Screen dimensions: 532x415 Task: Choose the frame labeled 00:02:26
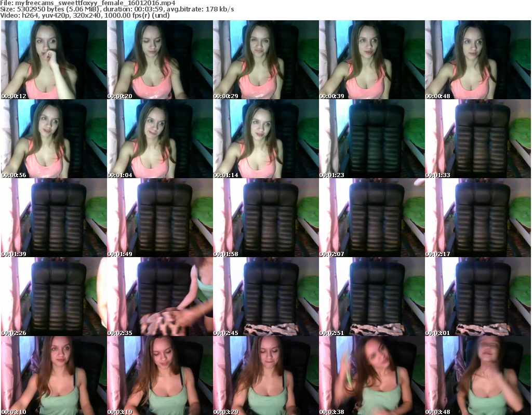tap(54, 297)
